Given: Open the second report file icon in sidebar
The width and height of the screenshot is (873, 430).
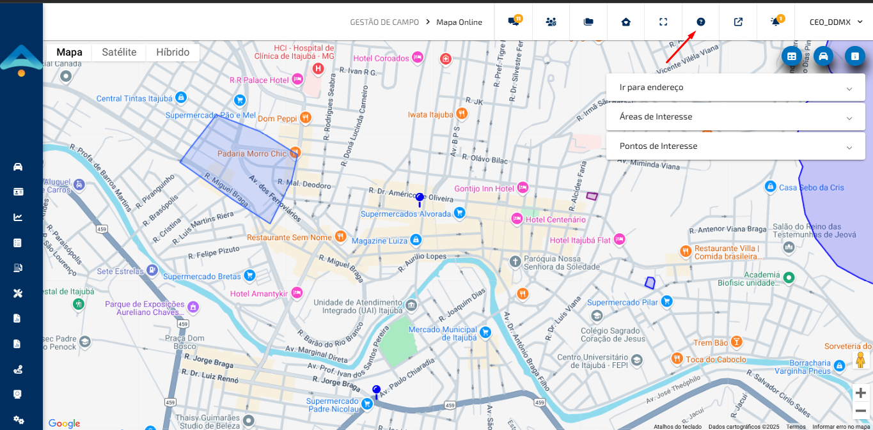Looking at the screenshot, I should point(18,344).
